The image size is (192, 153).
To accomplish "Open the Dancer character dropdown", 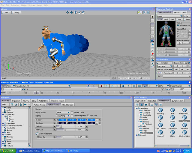I will click(169, 16).
